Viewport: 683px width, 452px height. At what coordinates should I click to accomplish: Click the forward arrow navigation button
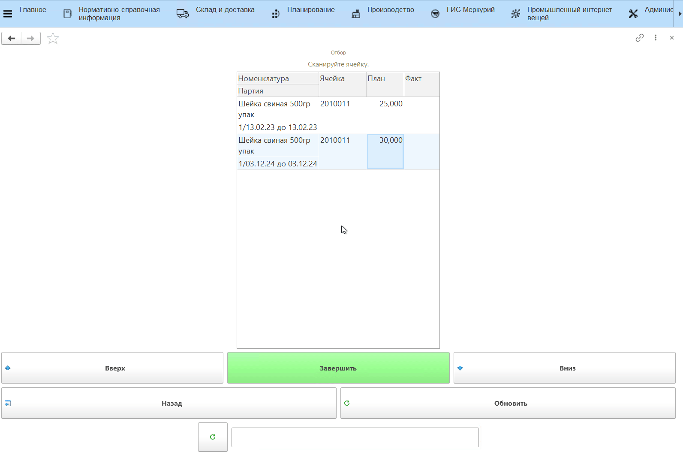tap(30, 39)
